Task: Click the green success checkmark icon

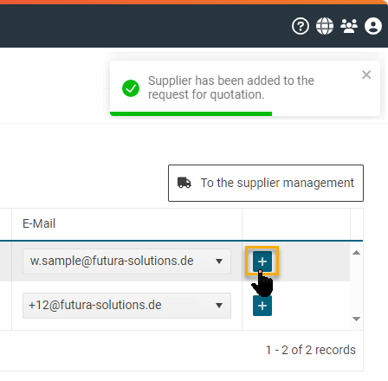Action: click(131, 88)
